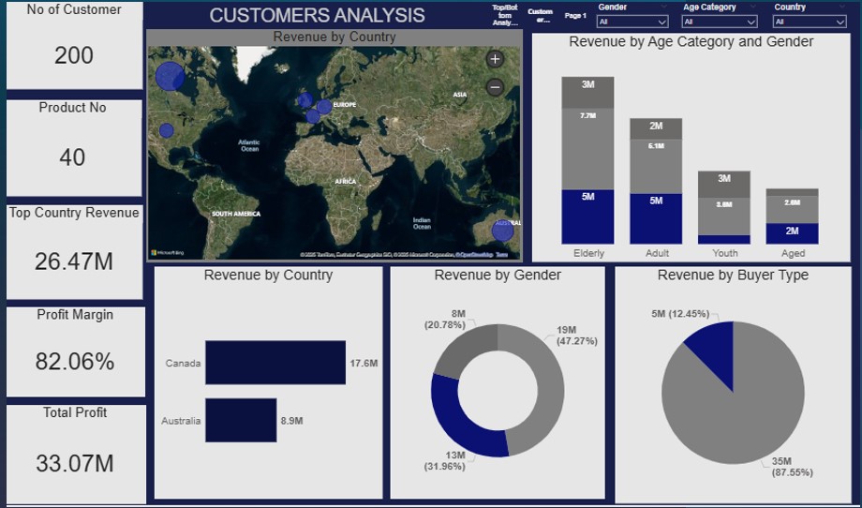Click the Top Country Revenue 26.47M card

click(74, 252)
